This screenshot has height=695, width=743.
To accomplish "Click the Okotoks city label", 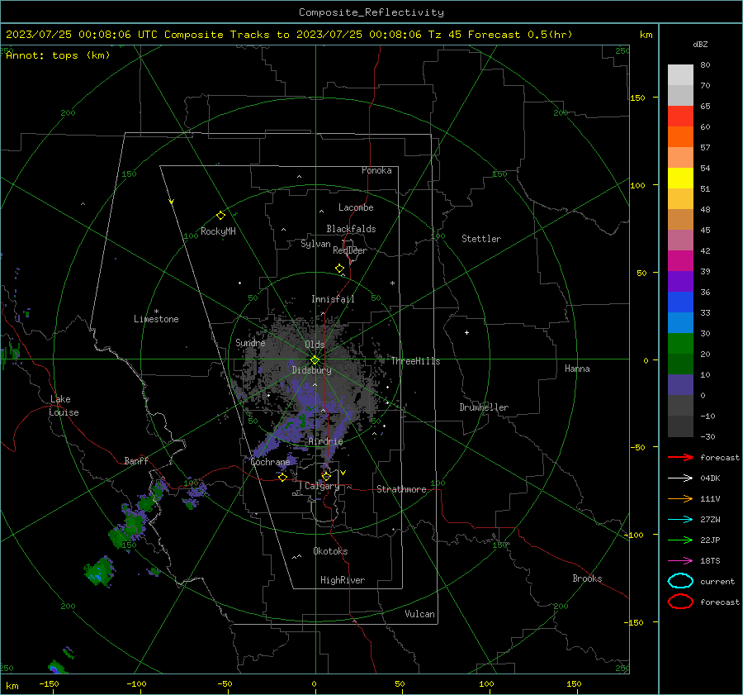I will 330,551.
